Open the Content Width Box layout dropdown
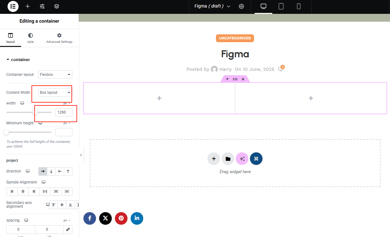 pos(55,92)
